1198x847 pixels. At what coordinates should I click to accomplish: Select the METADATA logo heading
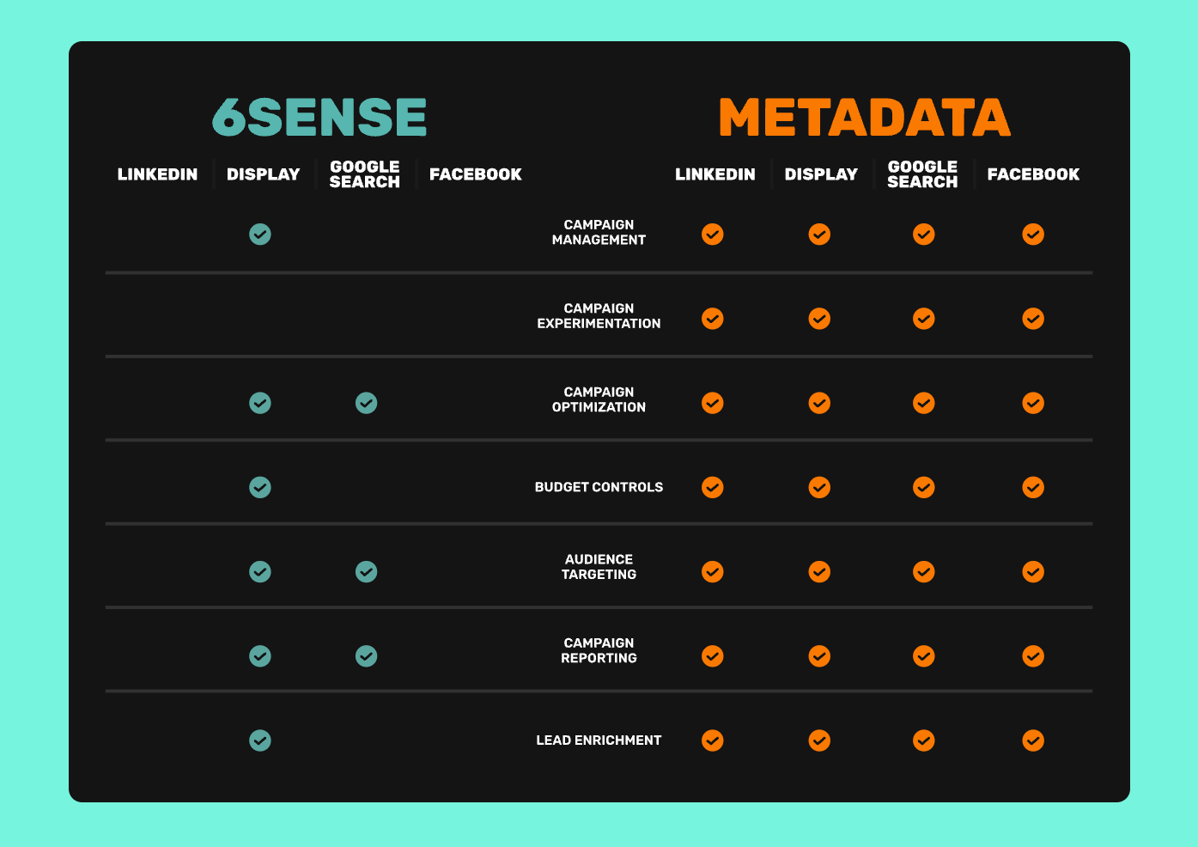865,117
